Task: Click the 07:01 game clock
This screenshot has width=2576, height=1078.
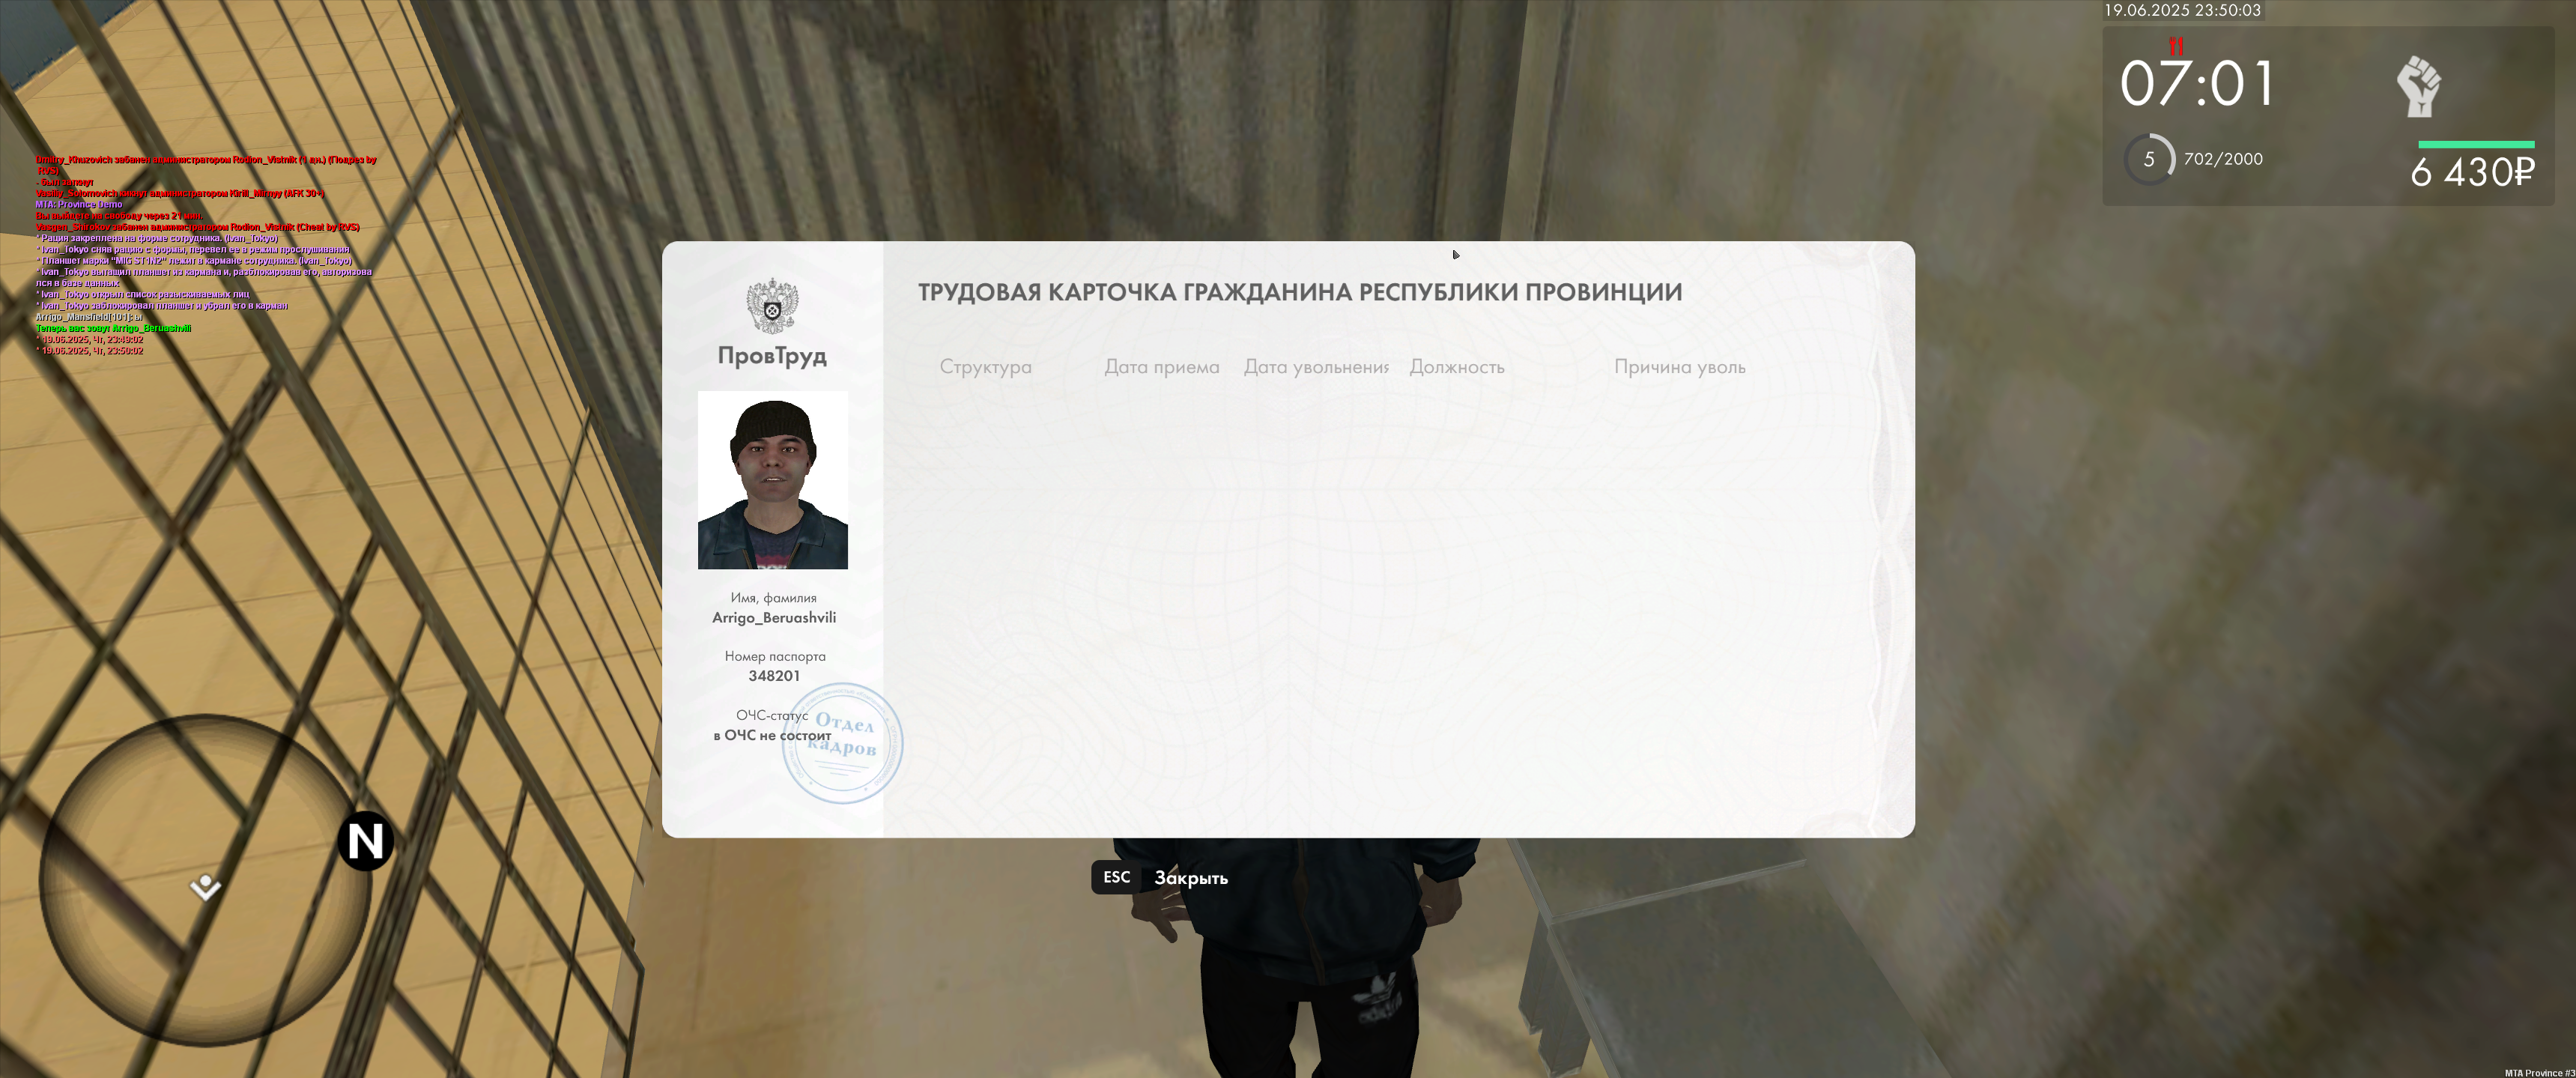Action: coord(2198,84)
